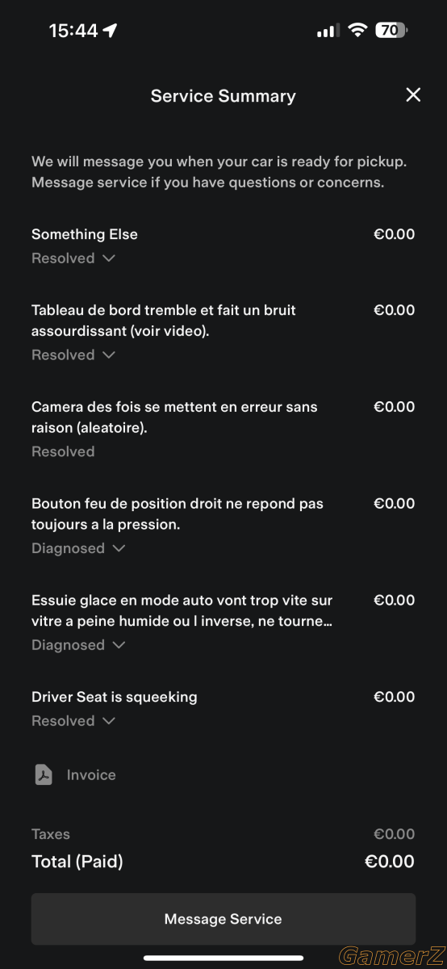Tap the cellular signal bars
The image size is (447, 969).
tap(328, 31)
